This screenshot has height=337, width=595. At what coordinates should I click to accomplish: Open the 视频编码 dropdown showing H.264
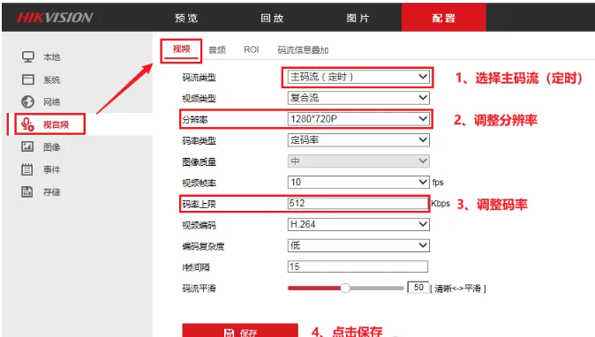(x=358, y=224)
